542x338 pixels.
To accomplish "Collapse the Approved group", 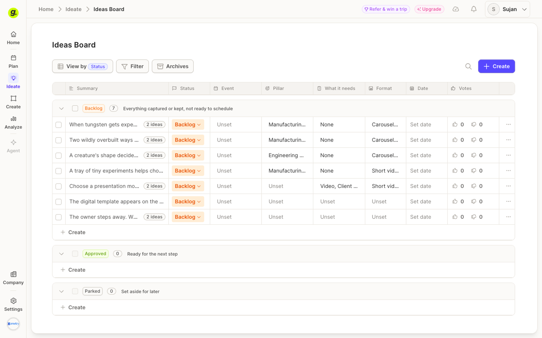I will point(61,254).
